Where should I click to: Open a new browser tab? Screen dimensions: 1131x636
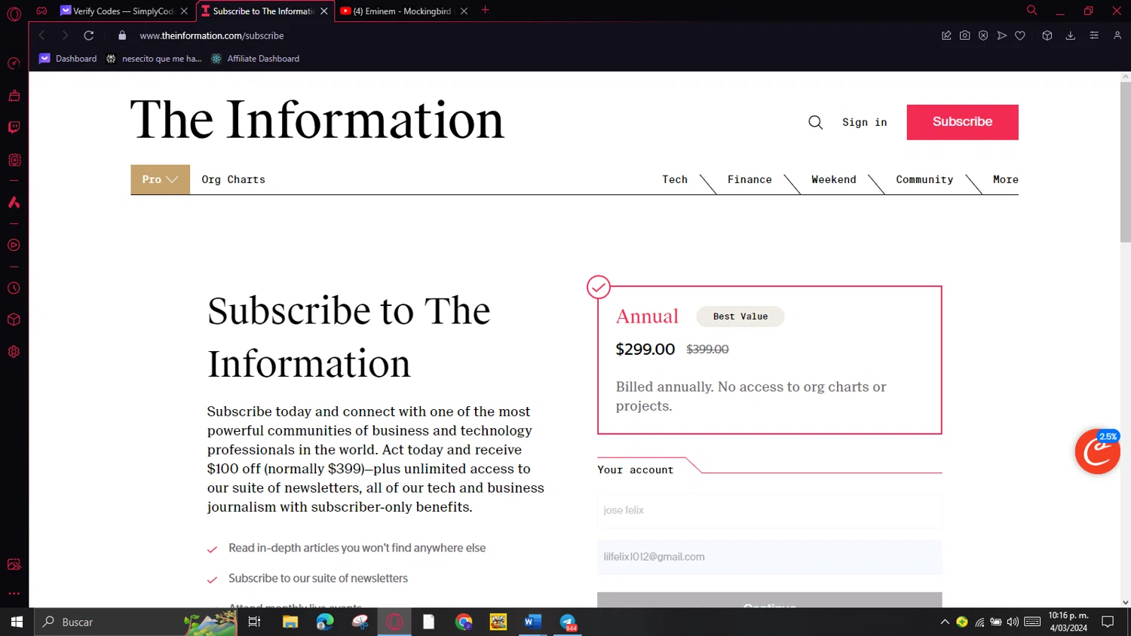(x=485, y=11)
